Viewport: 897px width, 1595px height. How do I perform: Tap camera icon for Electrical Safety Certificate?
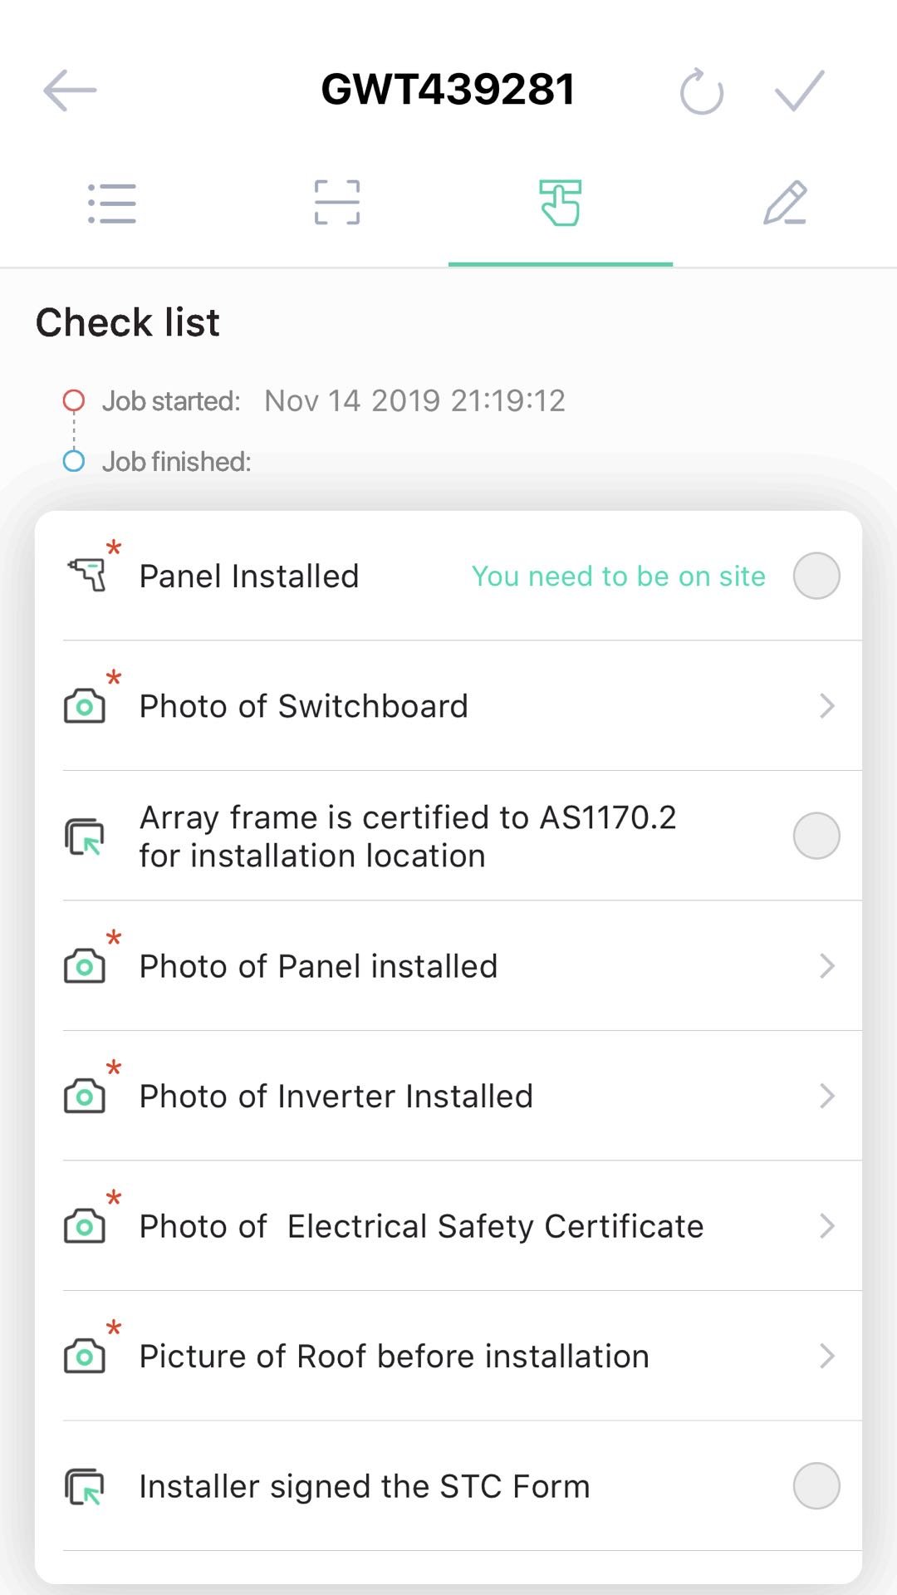(85, 1227)
